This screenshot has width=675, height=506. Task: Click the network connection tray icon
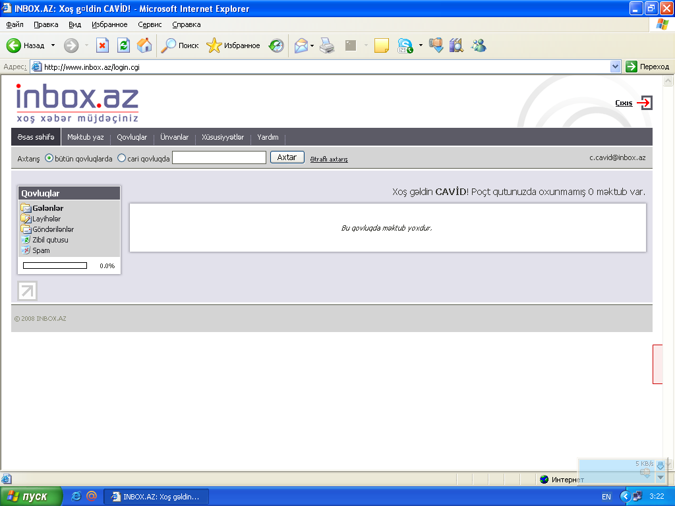(x=637, y=497)
